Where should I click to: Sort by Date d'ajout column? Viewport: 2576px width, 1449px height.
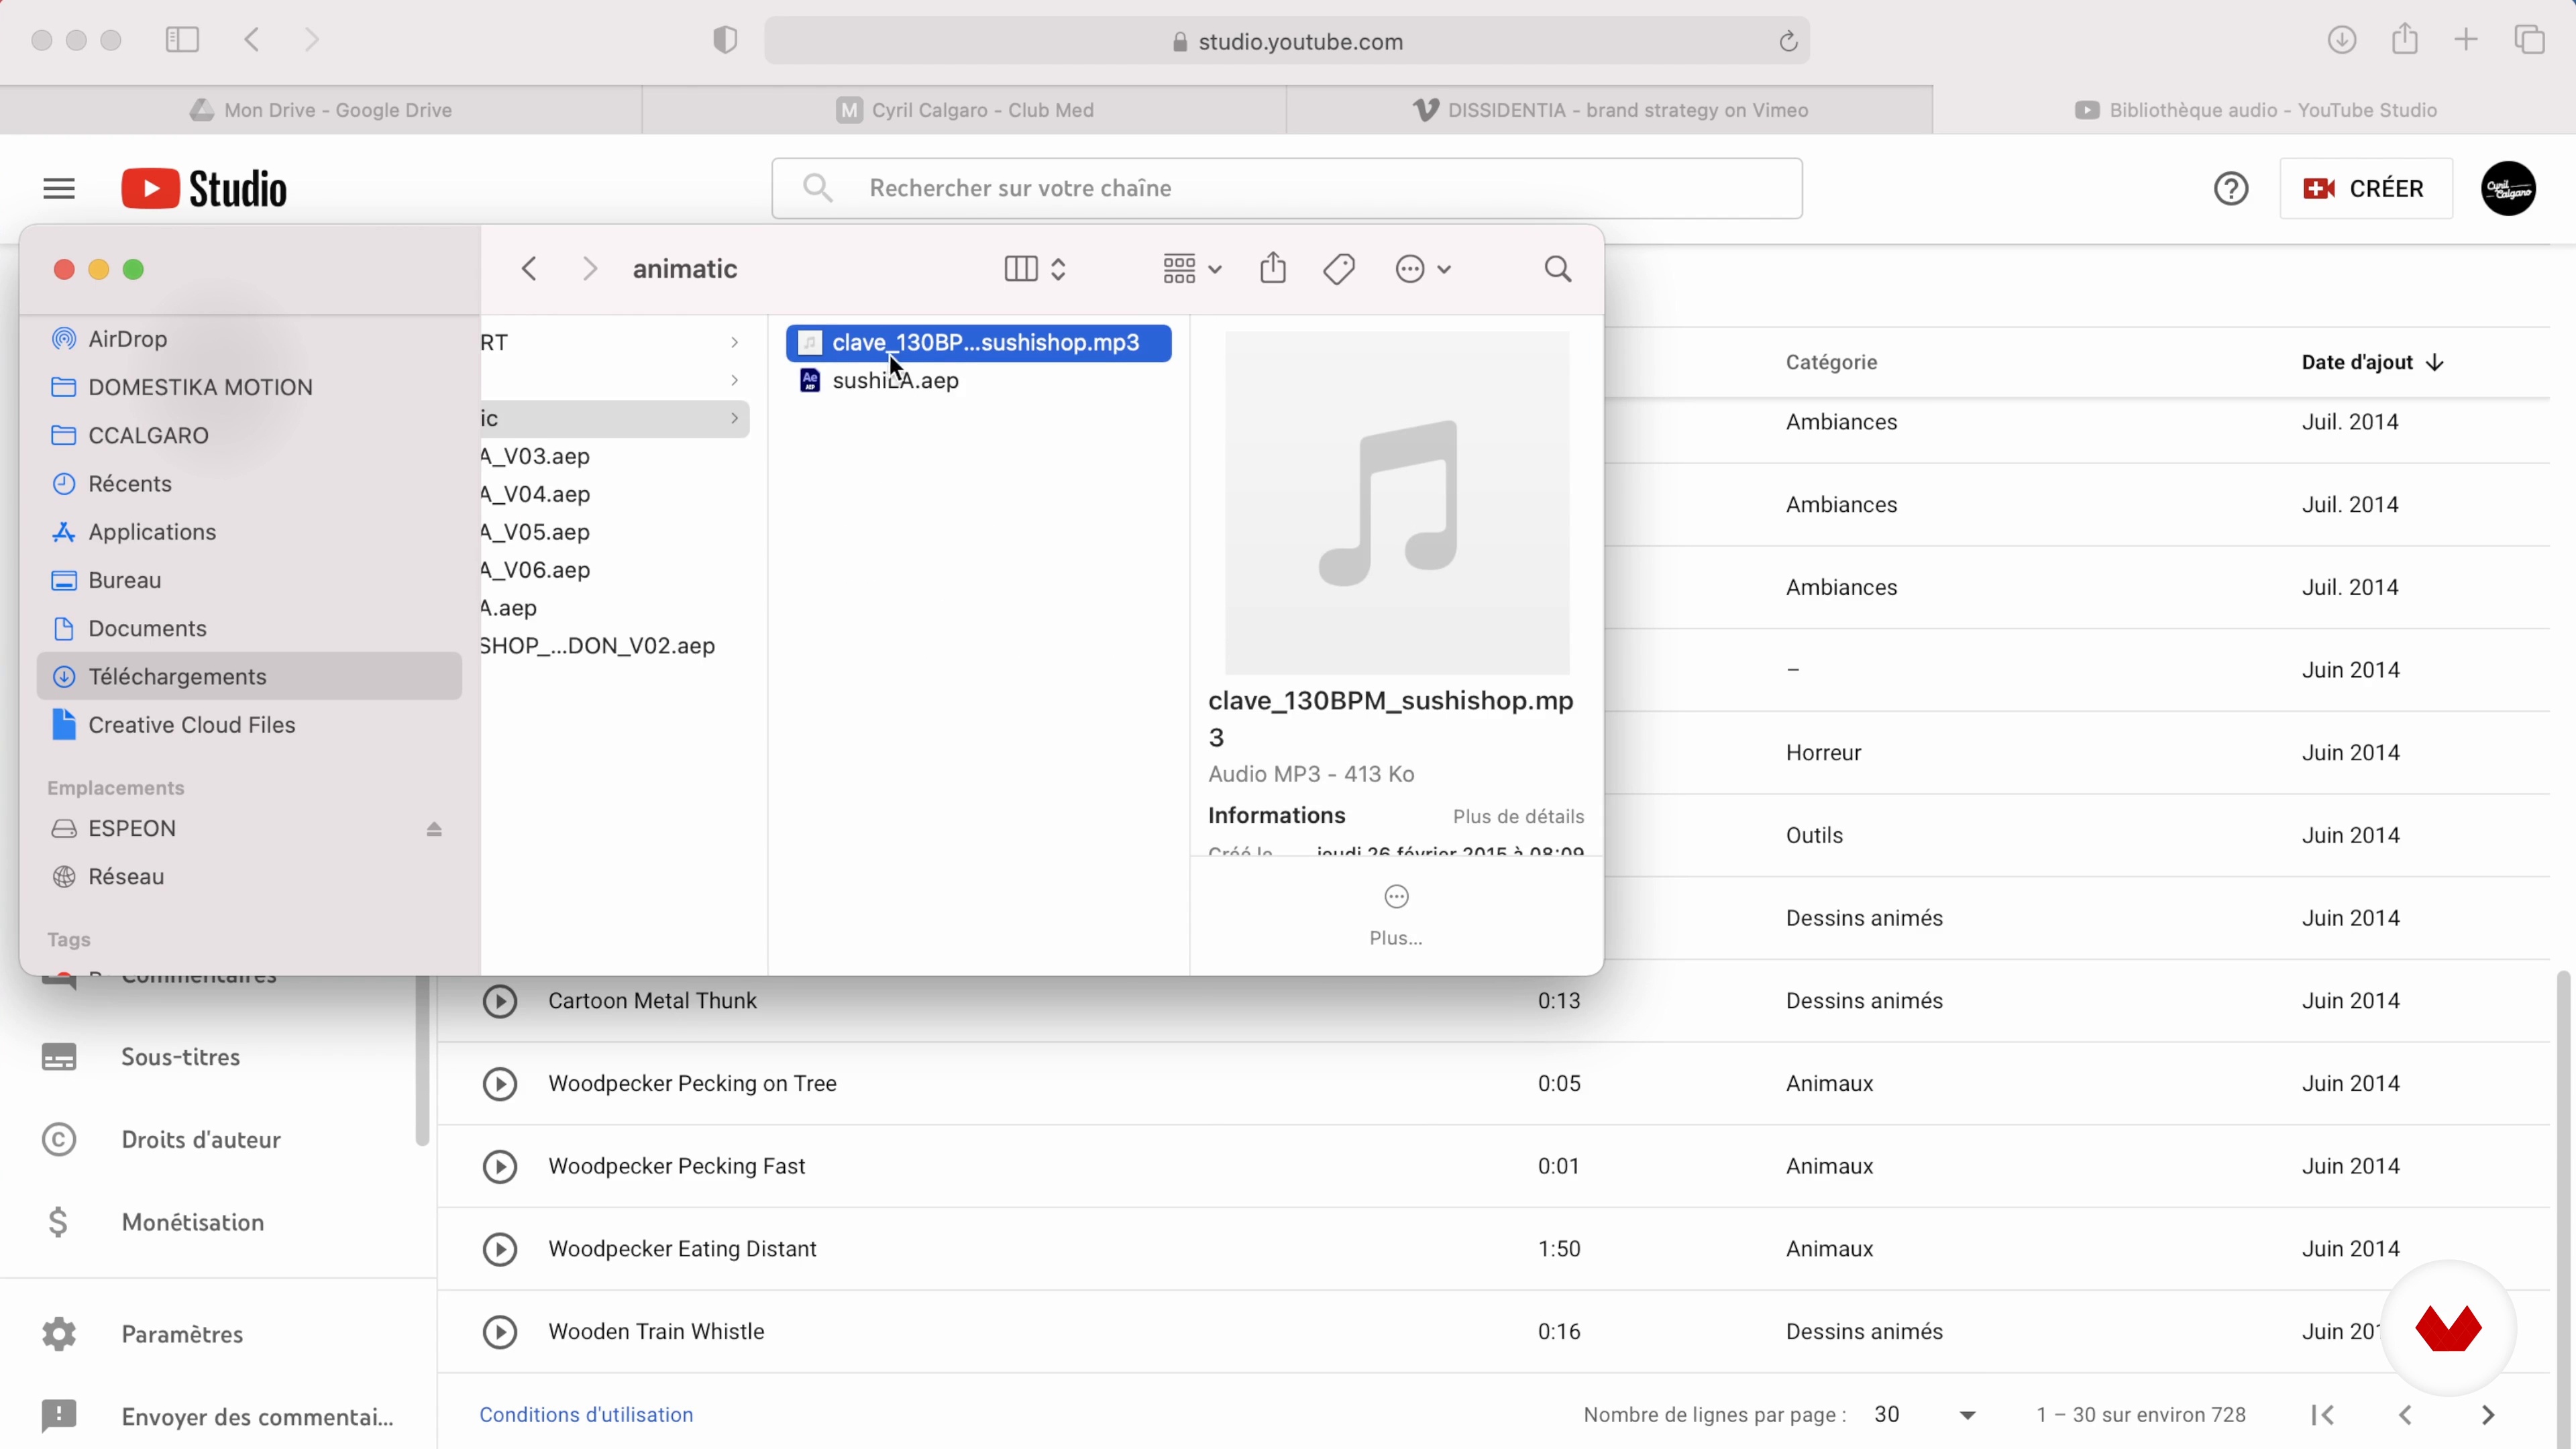coord(2372,362)
